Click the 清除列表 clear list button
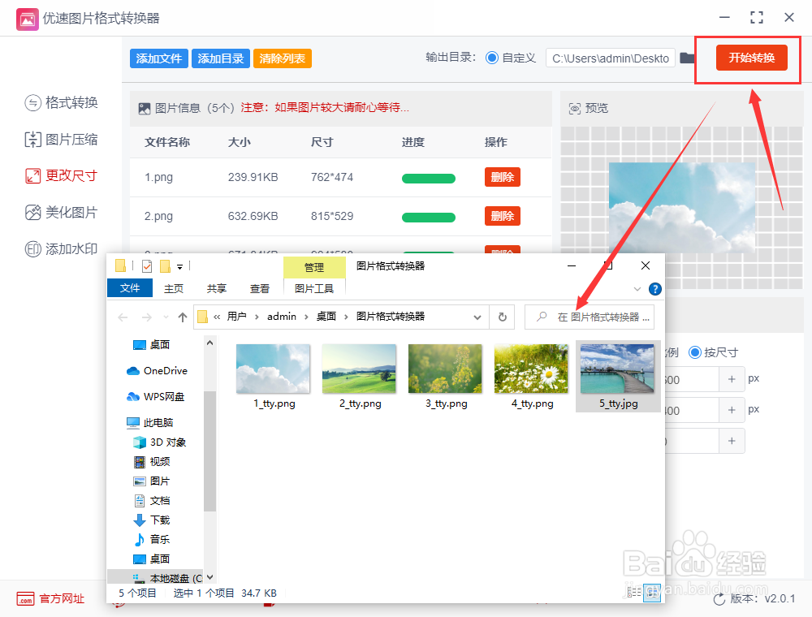Screen dimensions: 812x617 283,58
